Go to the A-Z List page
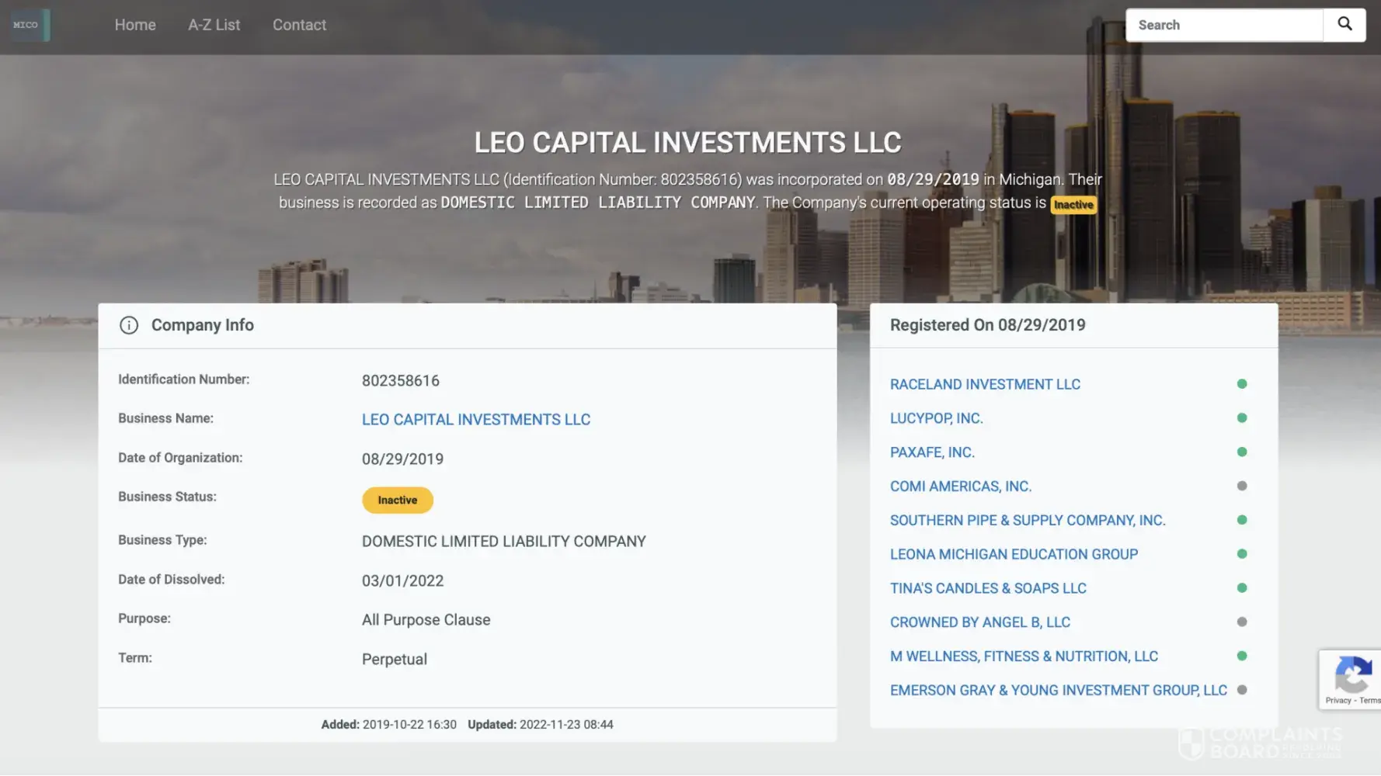The width and height of the screenshot is (1381, 776). pos(214,25)
